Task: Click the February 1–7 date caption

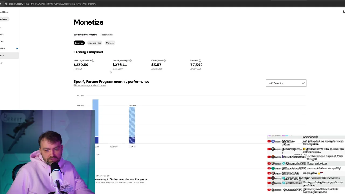Action: (x=79, y=69)
